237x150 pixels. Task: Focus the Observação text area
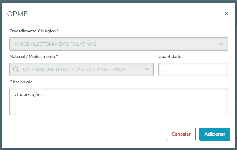click(118, 105)
